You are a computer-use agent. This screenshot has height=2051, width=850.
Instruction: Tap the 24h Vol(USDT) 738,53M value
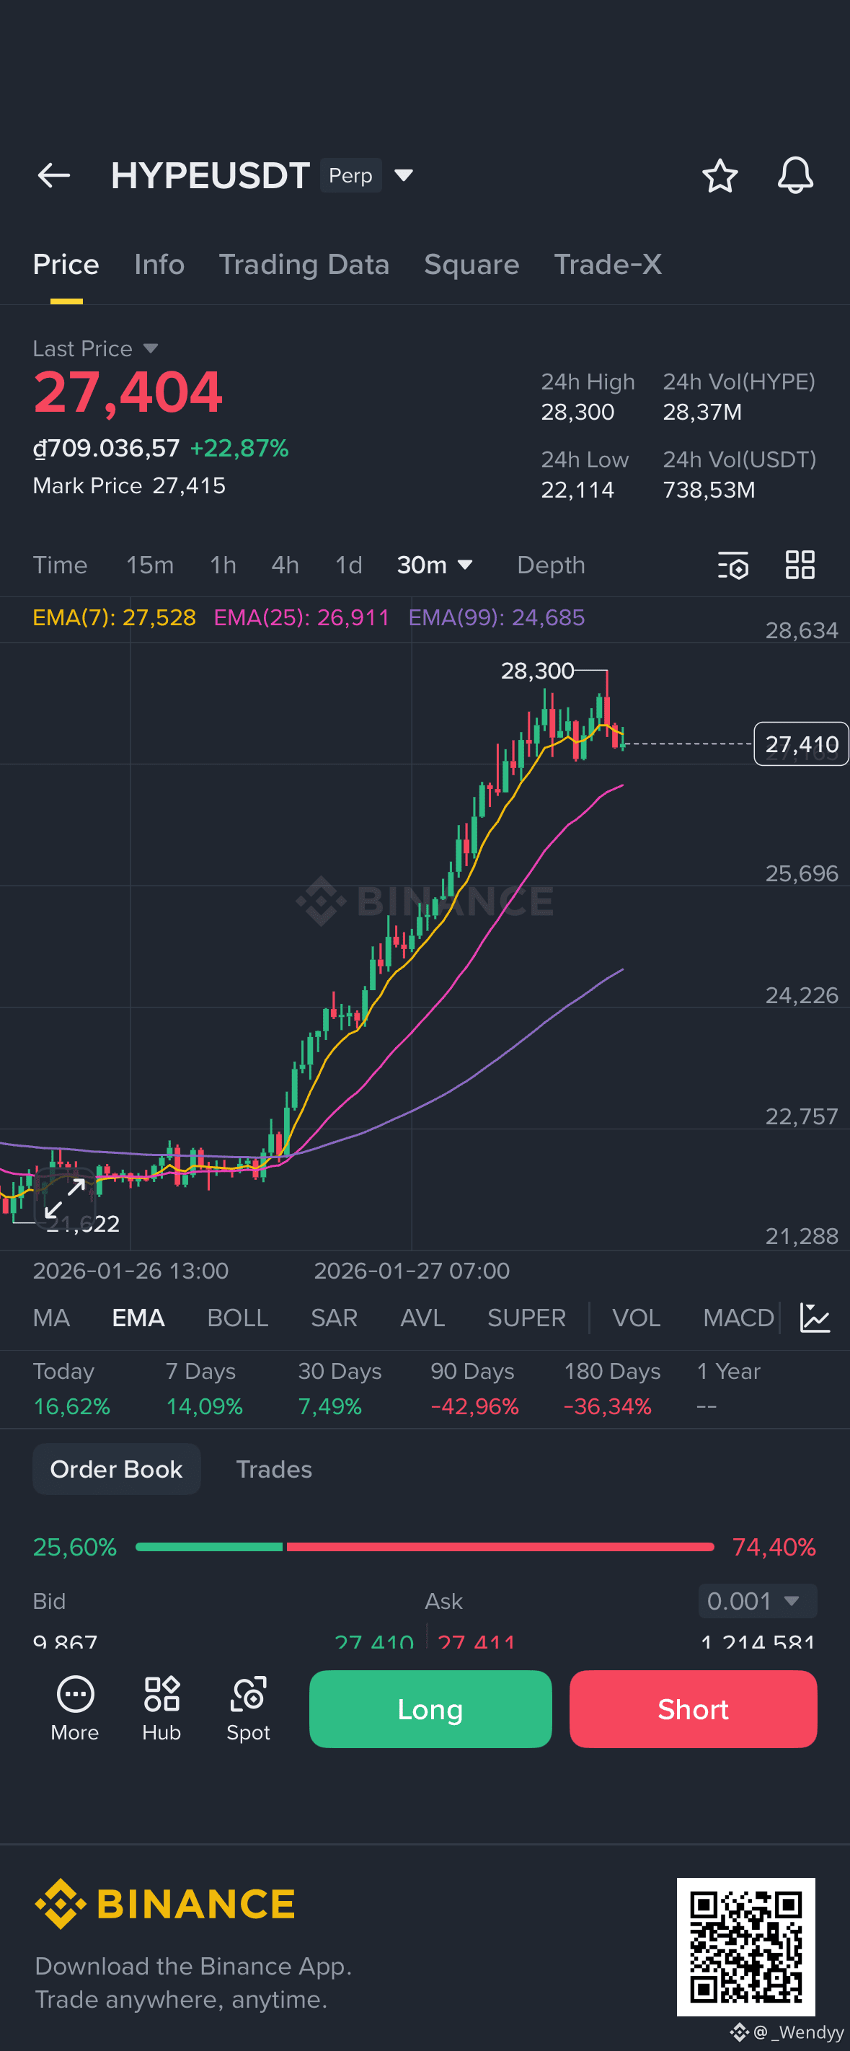click(x=709, y=490)
